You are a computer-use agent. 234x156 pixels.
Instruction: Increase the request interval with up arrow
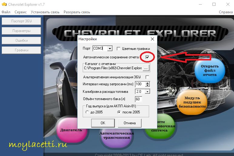coord(147,83)
